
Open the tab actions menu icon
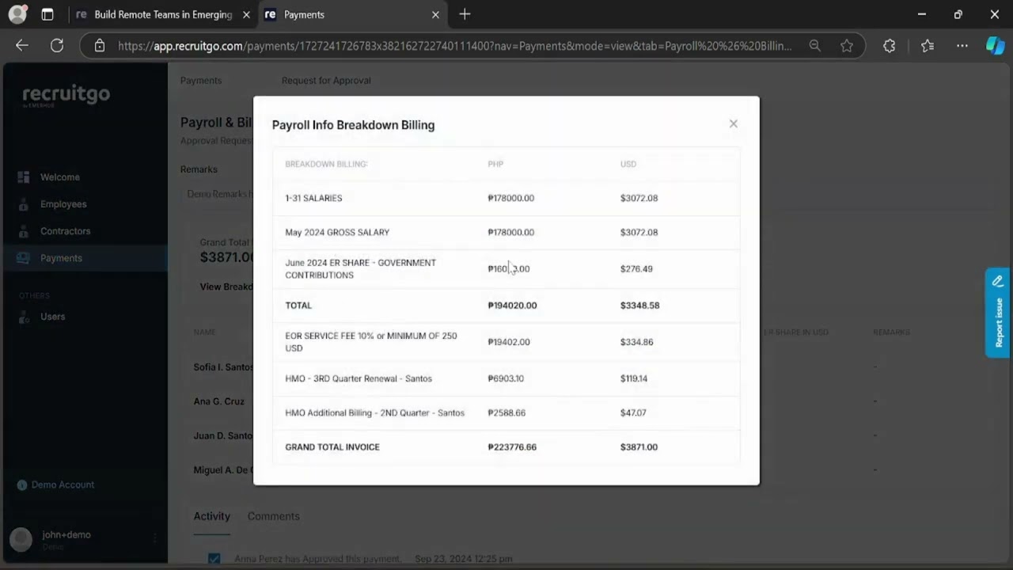[x=47, y=14]
